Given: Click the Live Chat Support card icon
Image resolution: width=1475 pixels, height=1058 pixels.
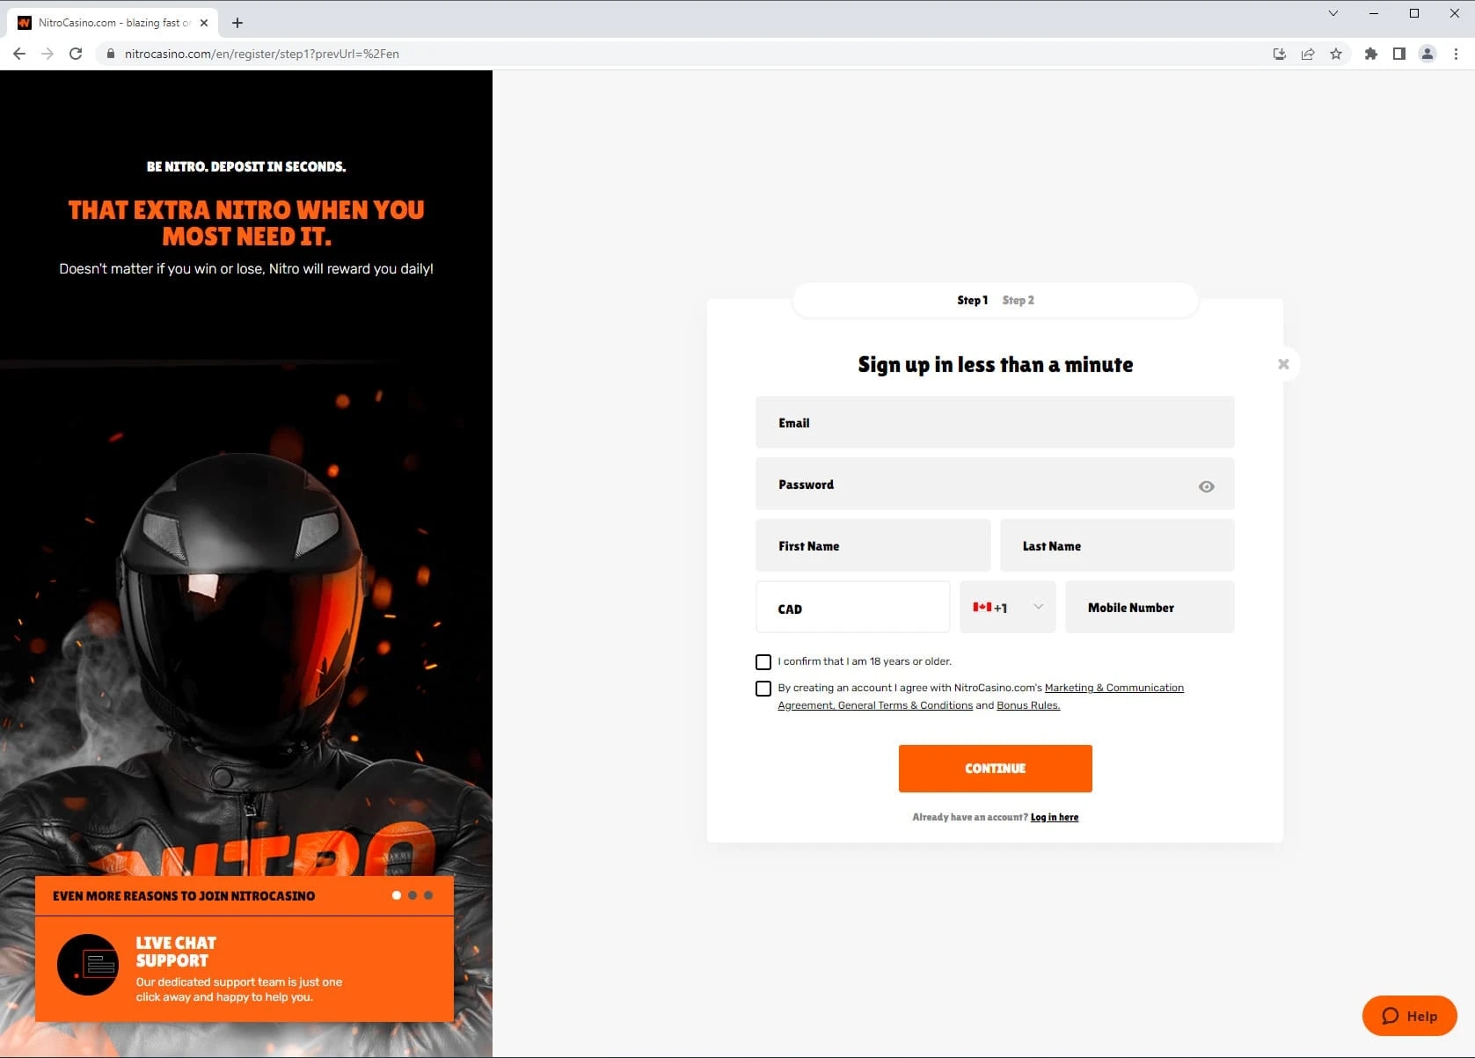Looking at the screenshot, I should click(88, 965).
